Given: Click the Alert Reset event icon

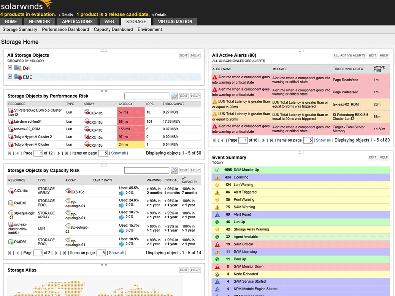Looking at the screenshot, I should tap(217, 214).
